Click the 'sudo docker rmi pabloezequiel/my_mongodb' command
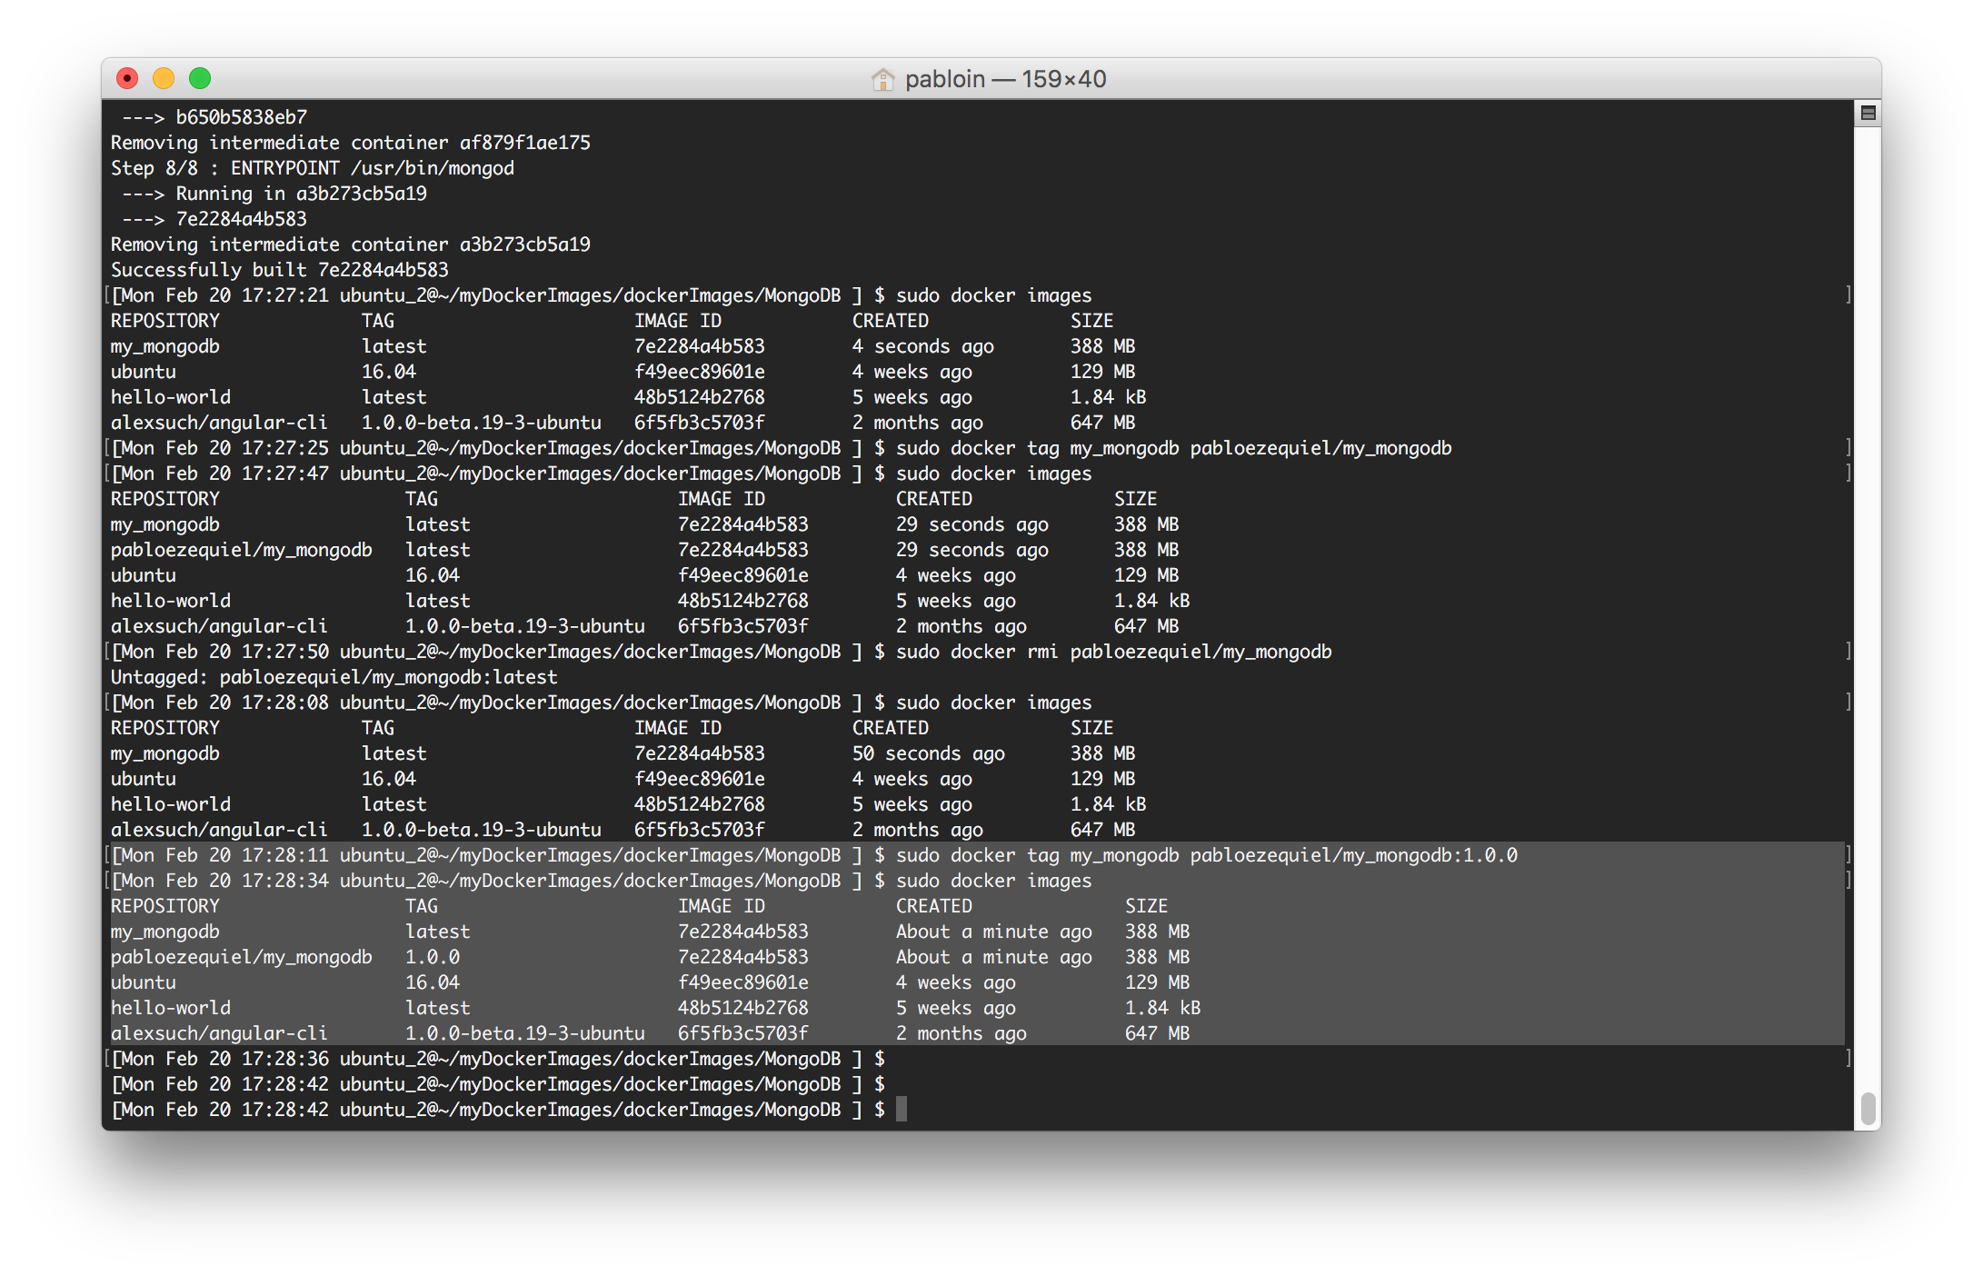The height and width of the screenshot is (1276, 1983). click(1113, 652)
